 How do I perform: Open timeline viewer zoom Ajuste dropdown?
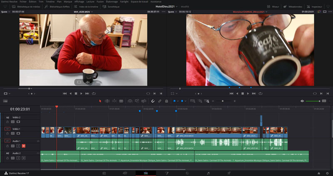[x=172, y=12]
